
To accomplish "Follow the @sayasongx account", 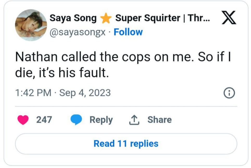I will pyautogui.click(x=128, y=32).
